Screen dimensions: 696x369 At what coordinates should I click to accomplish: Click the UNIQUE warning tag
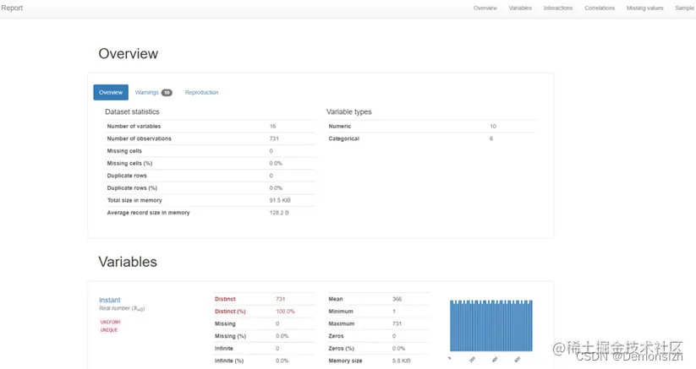pos(109,330)
